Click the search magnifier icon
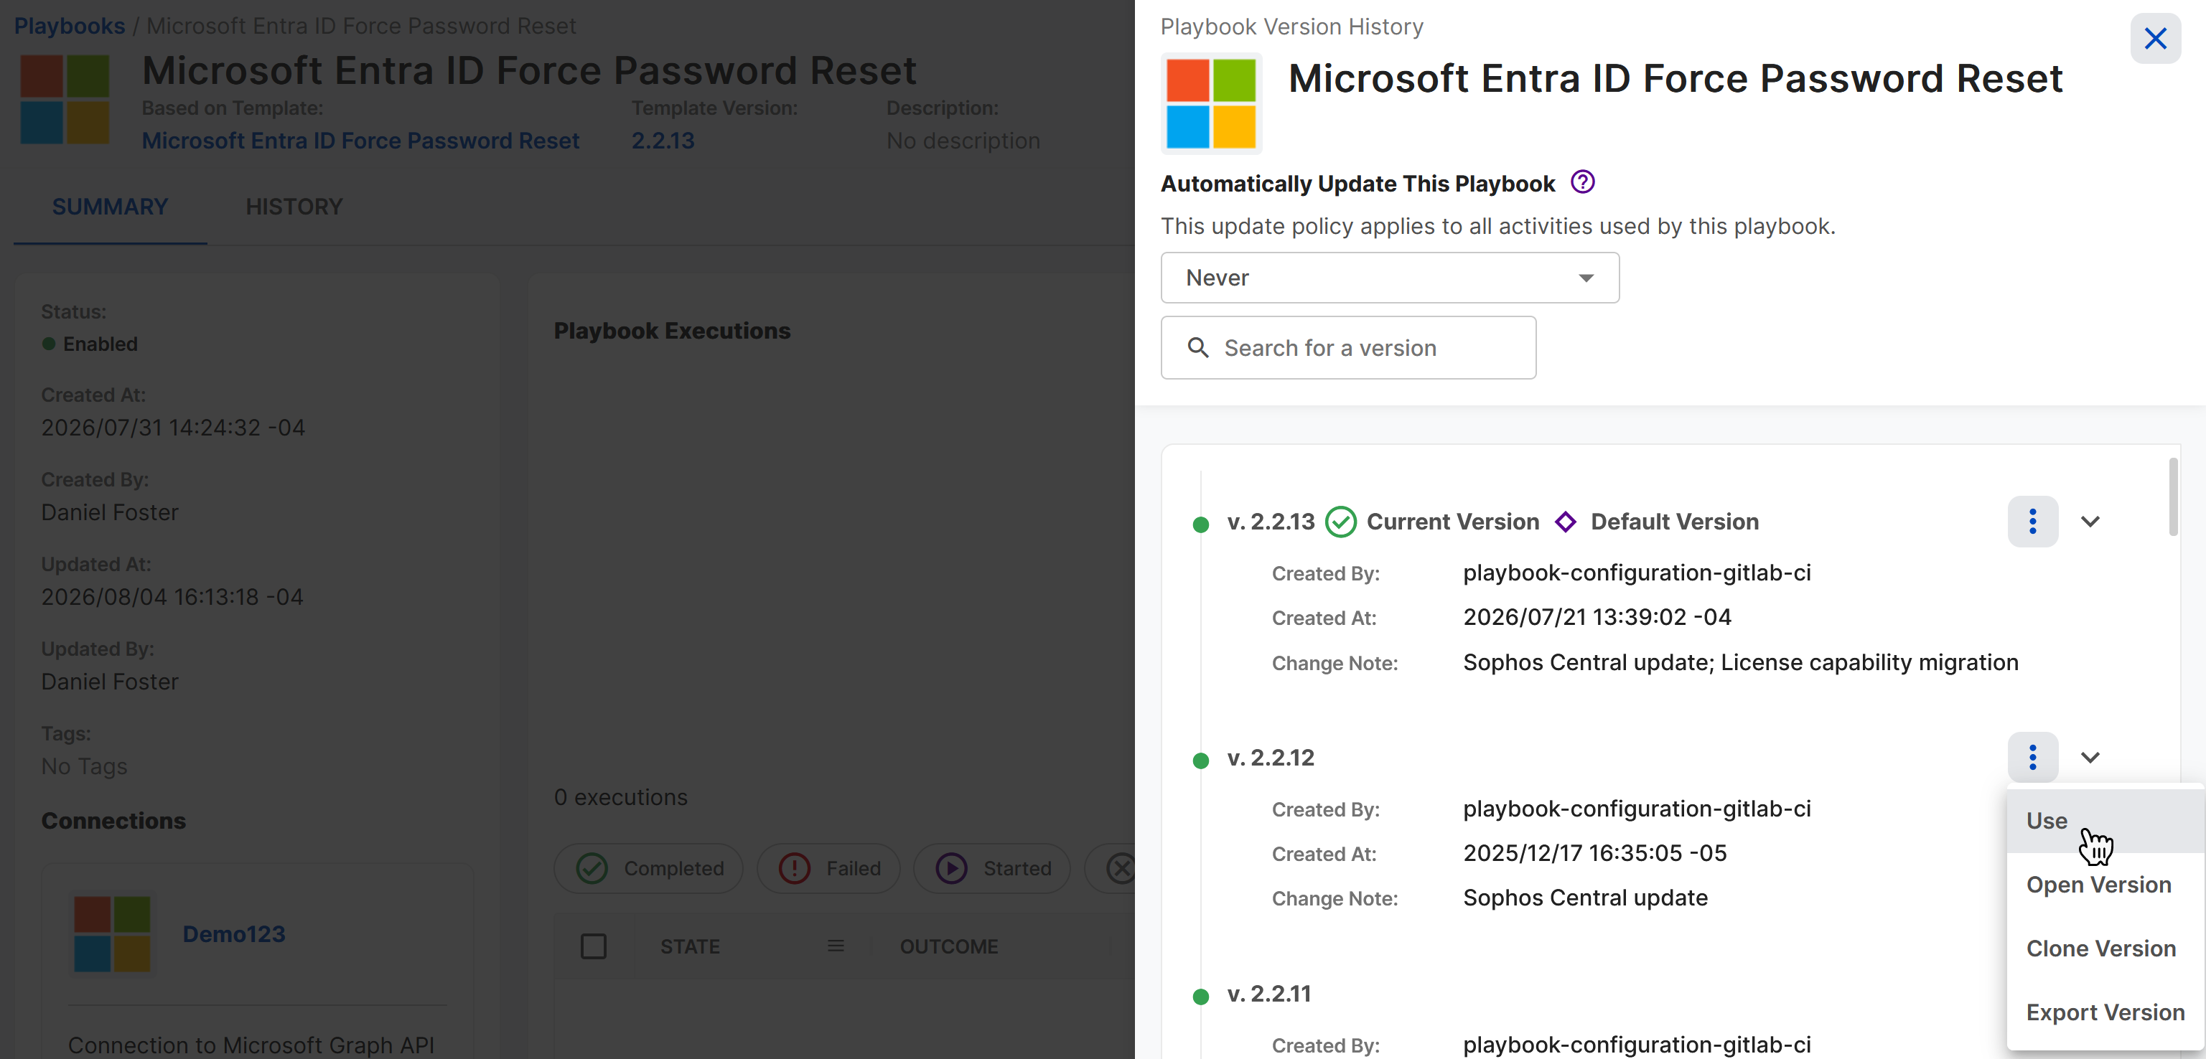This screenshot has width=2206, height=1059. tap(1198, 347)
